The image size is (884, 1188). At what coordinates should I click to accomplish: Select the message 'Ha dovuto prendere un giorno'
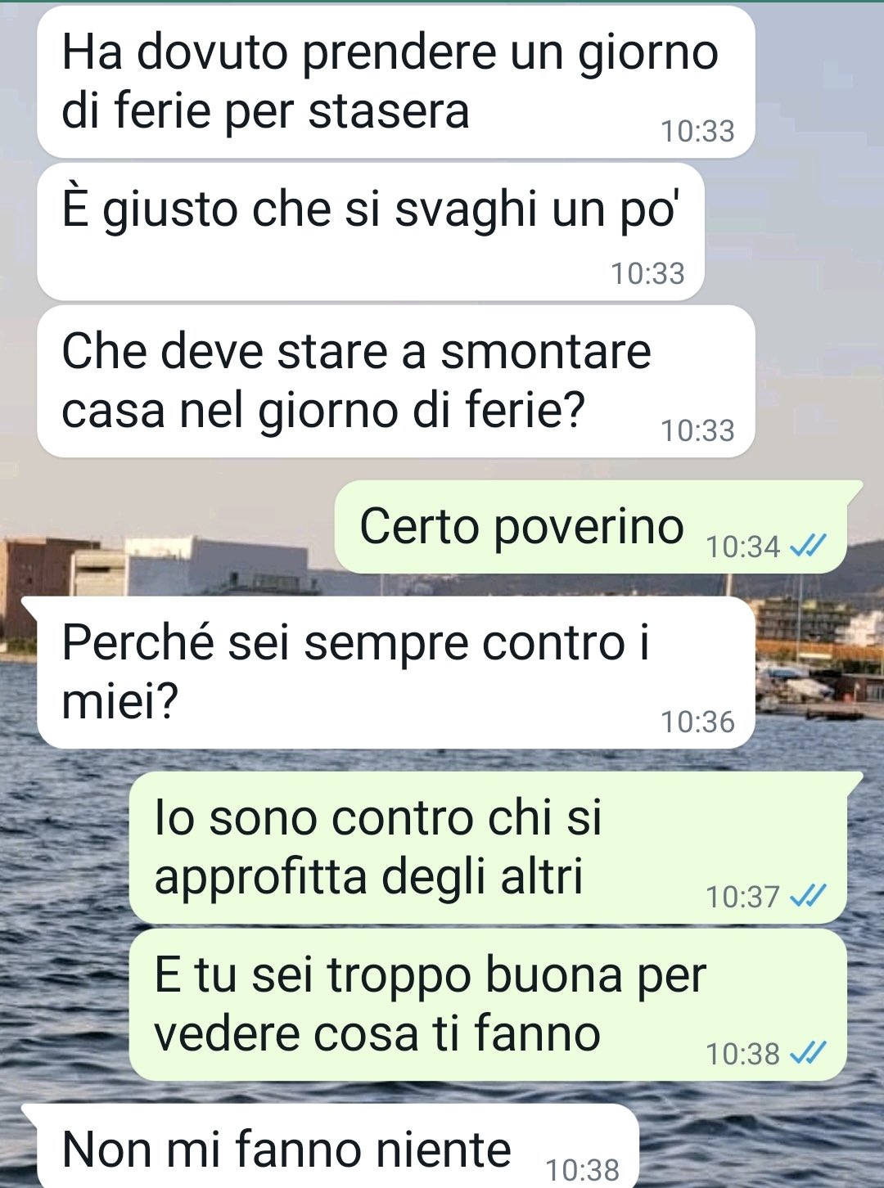[x=396, y=82]
